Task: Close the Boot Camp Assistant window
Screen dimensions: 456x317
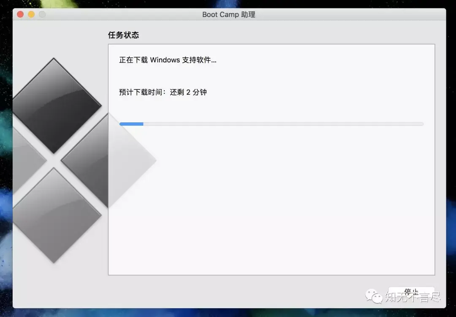Action: click(20, 14)
